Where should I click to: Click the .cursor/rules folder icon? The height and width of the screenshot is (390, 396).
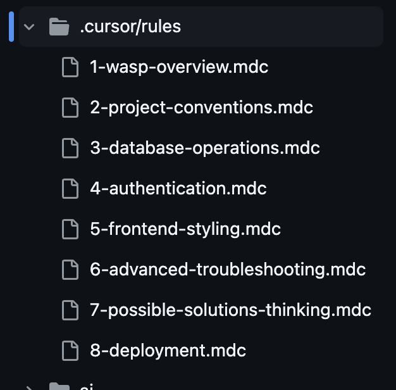point(59,27)
